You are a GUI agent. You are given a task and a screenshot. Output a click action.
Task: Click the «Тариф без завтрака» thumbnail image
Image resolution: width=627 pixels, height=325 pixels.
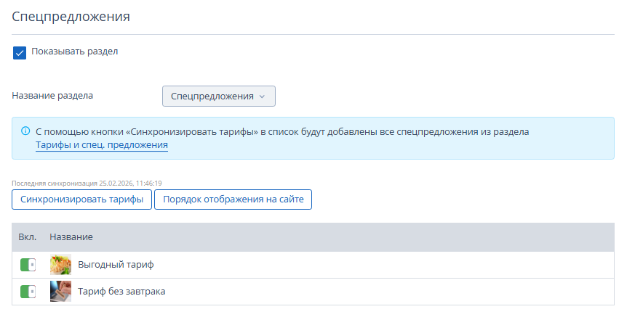click(60, 292)
